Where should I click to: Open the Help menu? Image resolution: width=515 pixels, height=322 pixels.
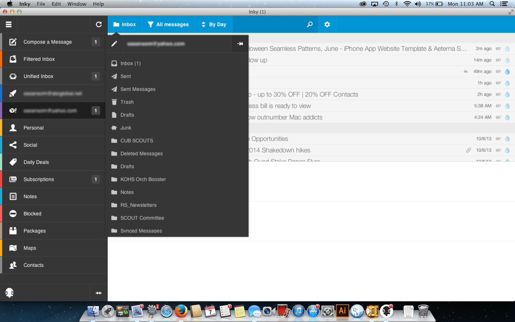pyautogui.click(x=98, y=4)
